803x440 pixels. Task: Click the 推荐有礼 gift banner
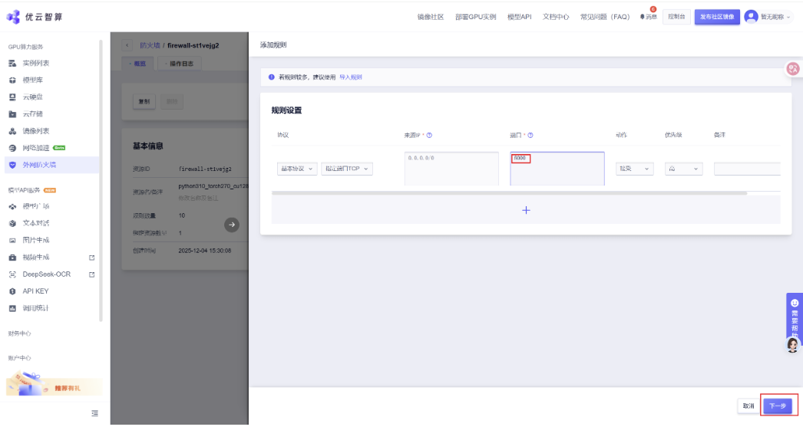[x=54, y=384]
